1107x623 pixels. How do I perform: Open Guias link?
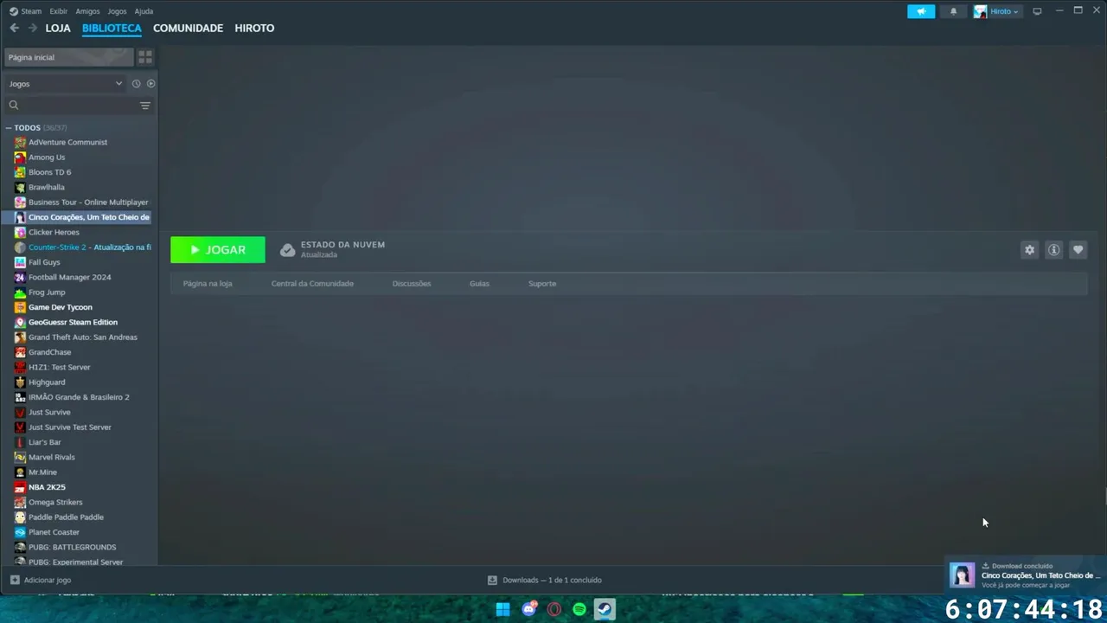[x=479, y=284]
